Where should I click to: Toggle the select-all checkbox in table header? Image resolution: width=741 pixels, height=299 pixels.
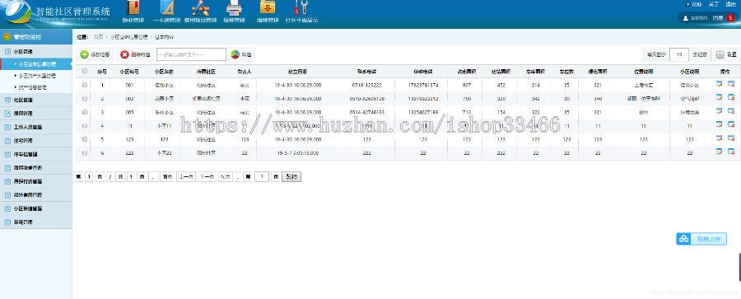[x=85, y=72]
